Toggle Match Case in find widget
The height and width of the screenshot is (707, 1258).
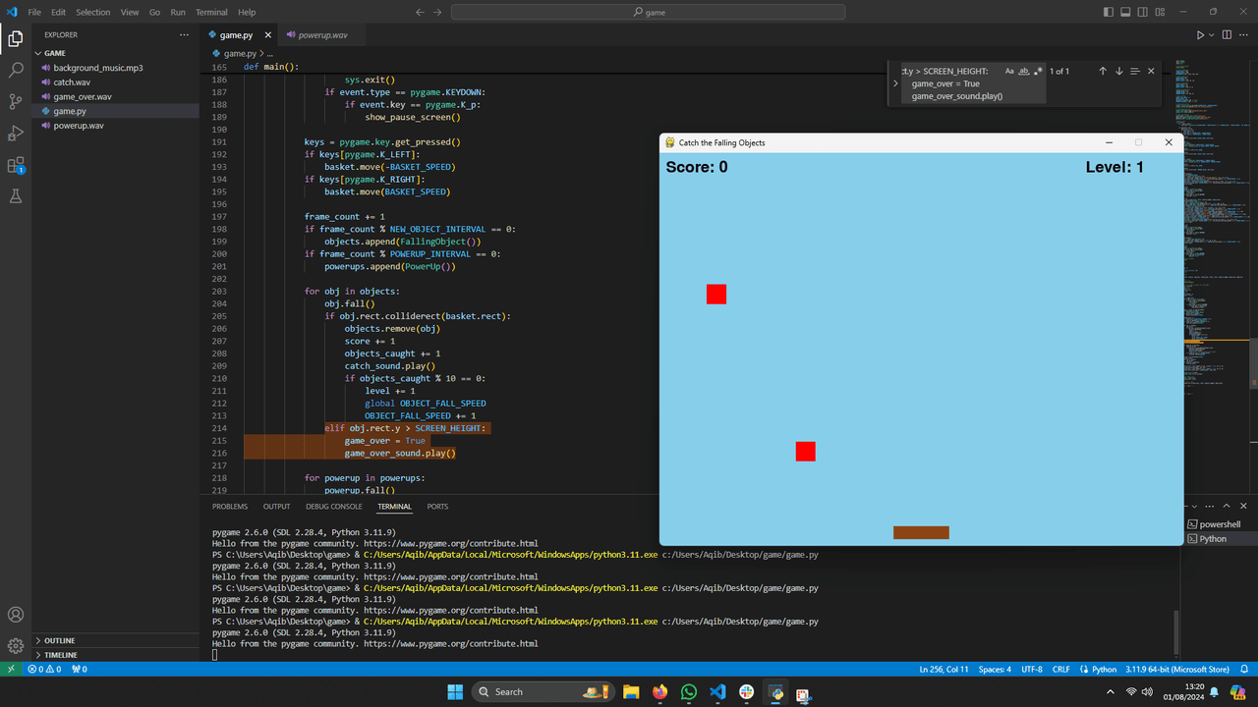click(x=1009, y=71)
